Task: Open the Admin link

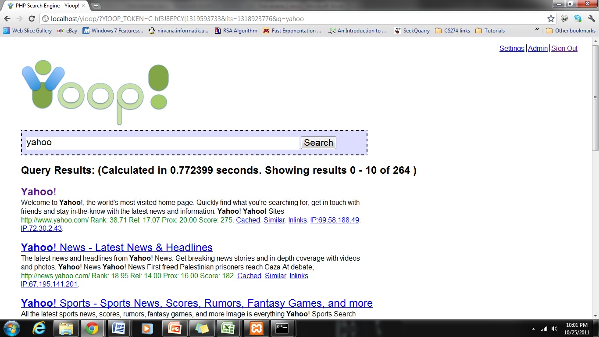Action: pyautogui.click(x=538, y=48)
